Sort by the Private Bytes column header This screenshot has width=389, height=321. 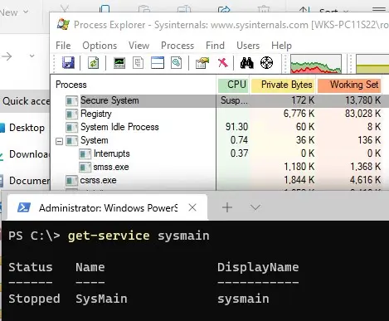[x=283, y=85]
